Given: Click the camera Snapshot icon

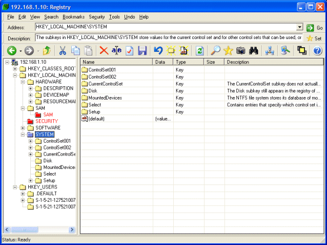Looking at the screenshot, I should [241, 50].
